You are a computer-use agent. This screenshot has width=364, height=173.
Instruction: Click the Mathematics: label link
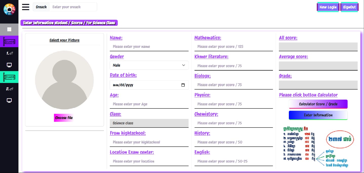[x=208, y=38]
